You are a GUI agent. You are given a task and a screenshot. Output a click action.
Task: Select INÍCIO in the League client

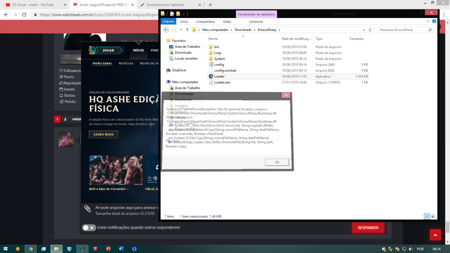(x=138, y=50)
